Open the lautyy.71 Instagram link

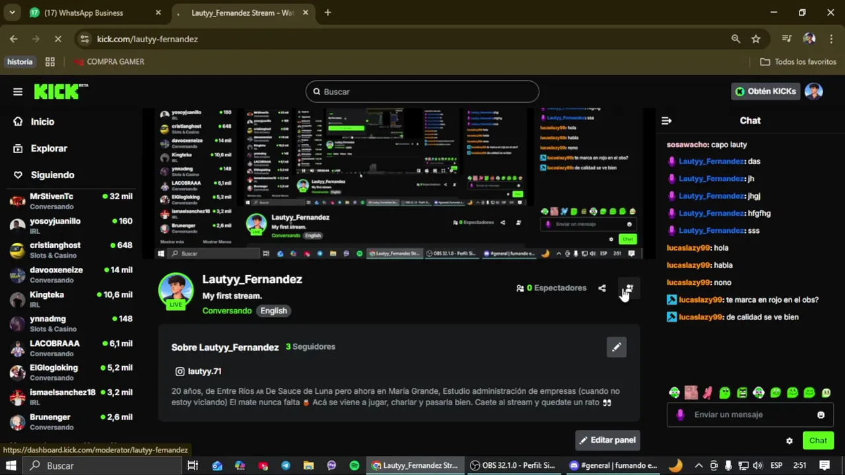[198, 371]
